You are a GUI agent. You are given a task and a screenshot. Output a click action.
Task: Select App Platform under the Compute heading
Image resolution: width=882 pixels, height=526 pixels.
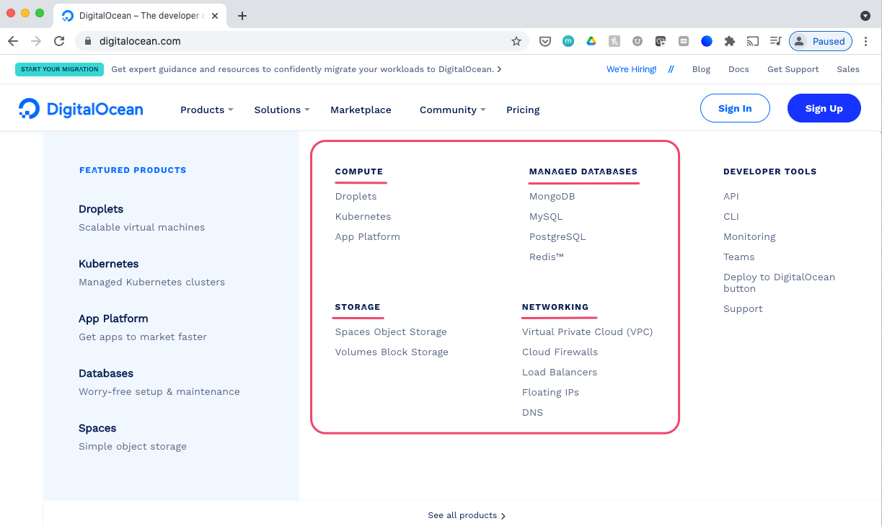coord(367,236)
